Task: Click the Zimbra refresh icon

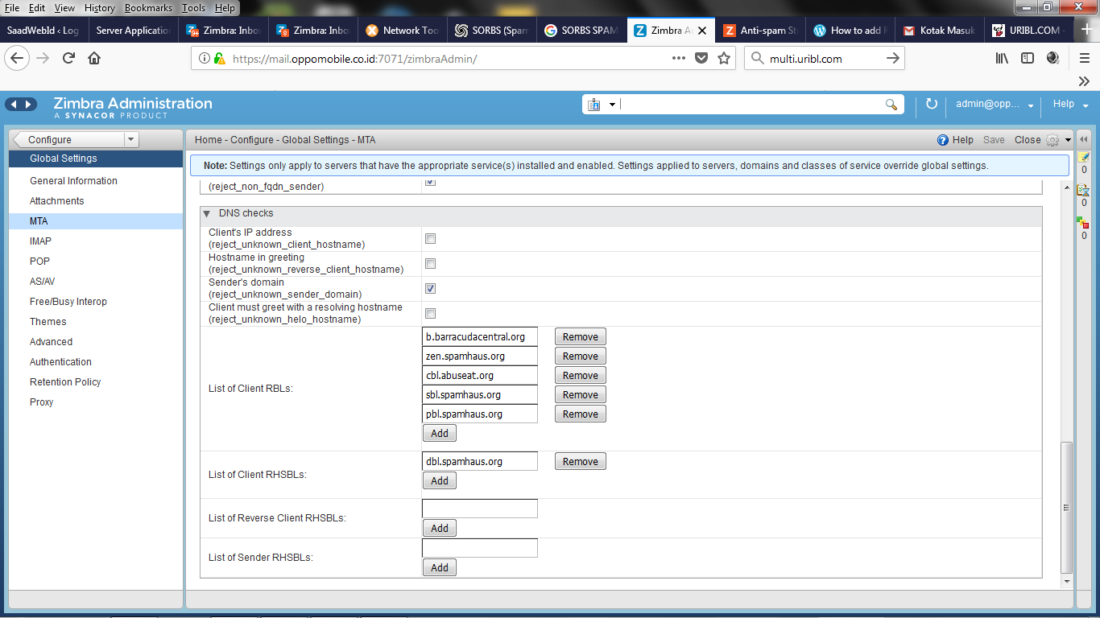Action: (x=932, y=105)
